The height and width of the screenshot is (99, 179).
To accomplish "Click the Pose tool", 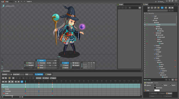I will pos(30,63).
